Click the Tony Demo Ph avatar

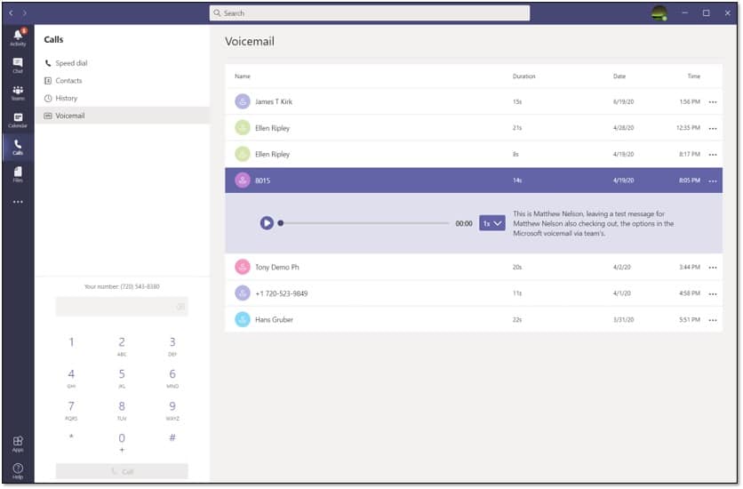[243, 268]
